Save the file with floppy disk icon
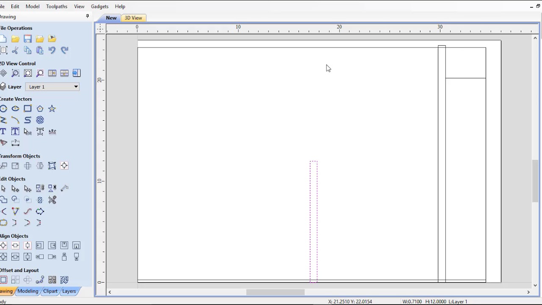 (28, 39)
